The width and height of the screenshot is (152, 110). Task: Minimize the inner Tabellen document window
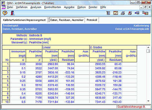[x=141, y=7]
